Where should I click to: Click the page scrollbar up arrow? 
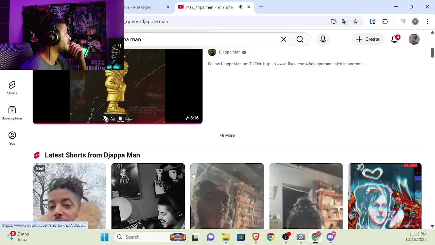[x=432, y=33]
